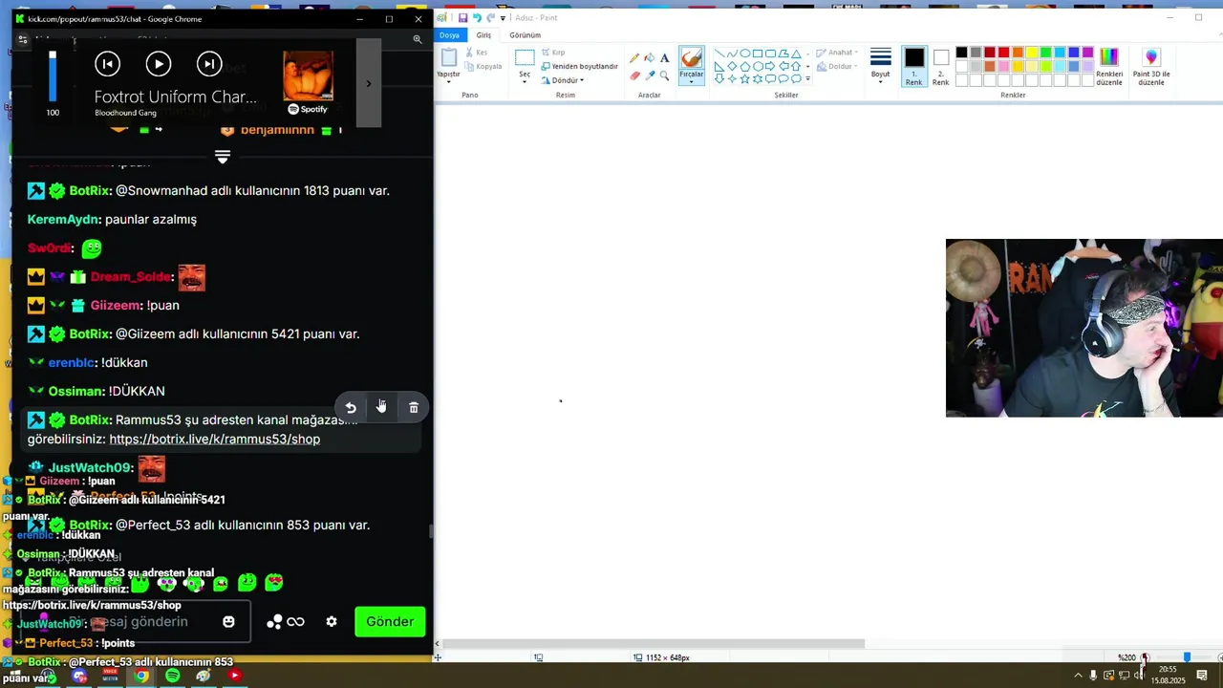This screenshot has width=1223, height=688.
Task: Pick the red color swatch
Action: [x=1003, y=53]
